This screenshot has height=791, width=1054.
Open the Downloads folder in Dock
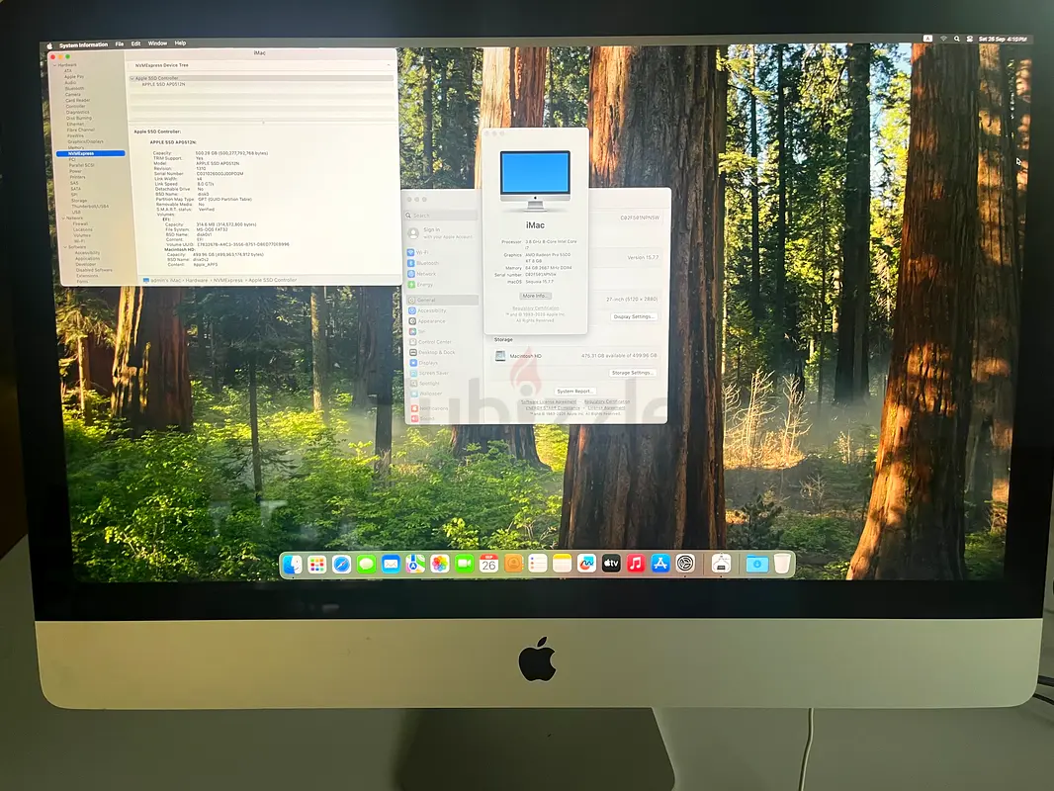[x=757, y=565]
